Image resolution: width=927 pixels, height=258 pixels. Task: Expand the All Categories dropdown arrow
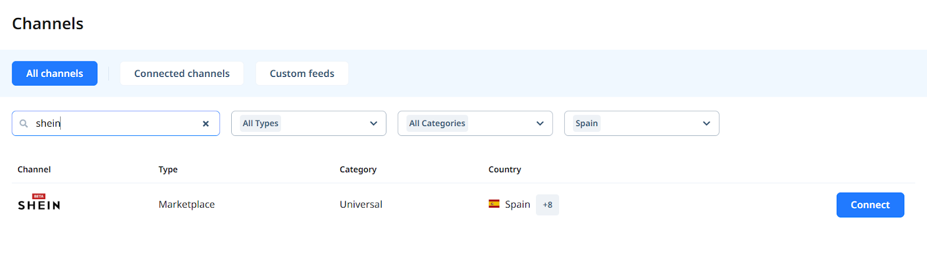click(x=540, y=124)
